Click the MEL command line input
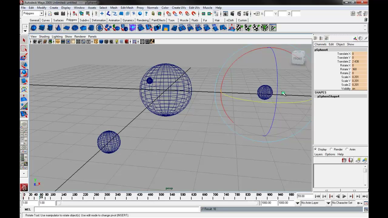 (116, 210)
